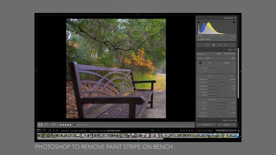Click the right panel vertical scrollbar
The image size is (276, 155).
click(x=238, y=73)
